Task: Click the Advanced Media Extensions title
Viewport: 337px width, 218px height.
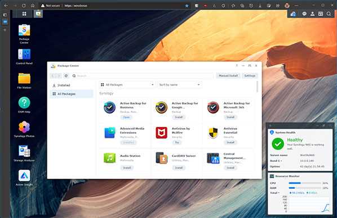Action: coord(132,130)
